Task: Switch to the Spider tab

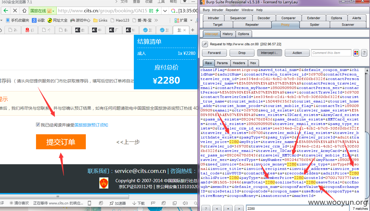Action: [314, 25]
